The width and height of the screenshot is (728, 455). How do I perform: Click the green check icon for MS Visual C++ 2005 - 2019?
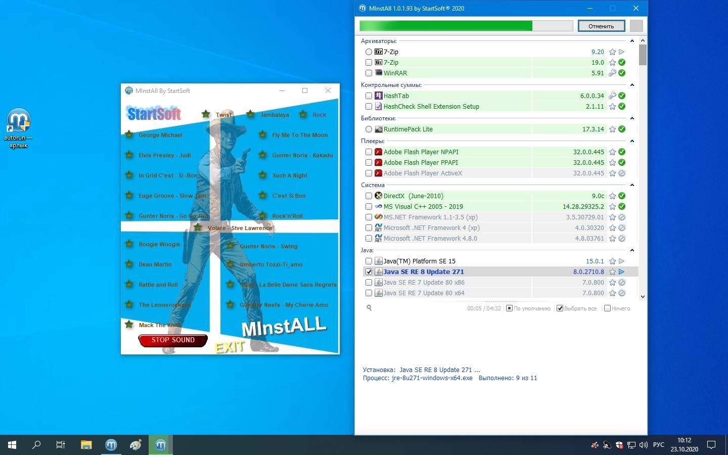(622, 206)
